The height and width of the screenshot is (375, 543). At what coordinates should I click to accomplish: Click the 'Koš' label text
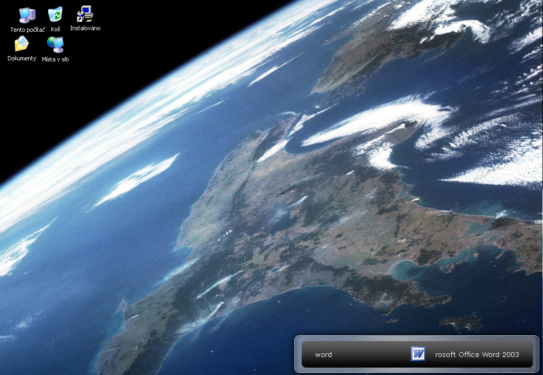point(55,30)
